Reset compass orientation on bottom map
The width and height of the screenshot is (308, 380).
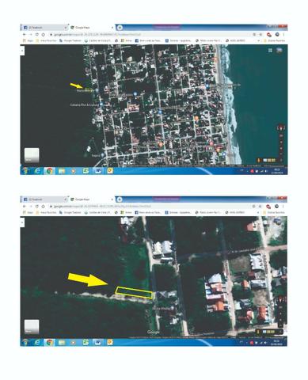[x=281, y=299]
